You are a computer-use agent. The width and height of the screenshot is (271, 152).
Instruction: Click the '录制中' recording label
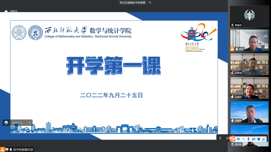14,11
